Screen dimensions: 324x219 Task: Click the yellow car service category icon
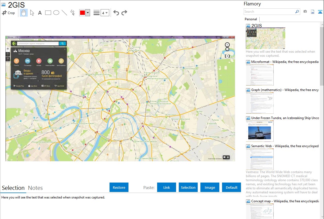(x=61, y=61)
